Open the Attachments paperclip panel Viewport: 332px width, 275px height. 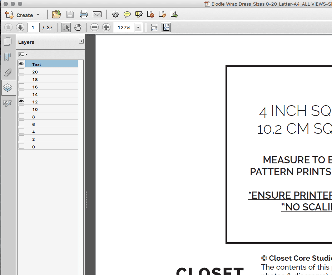(8, 72)
